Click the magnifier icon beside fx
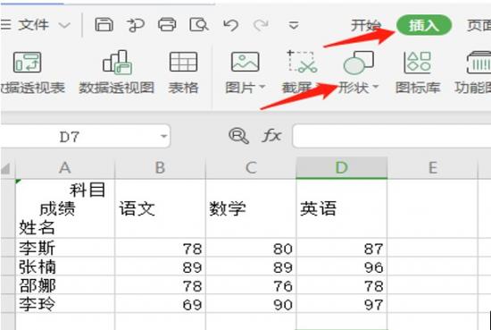 pyautogui.click(x=238, y=136)
